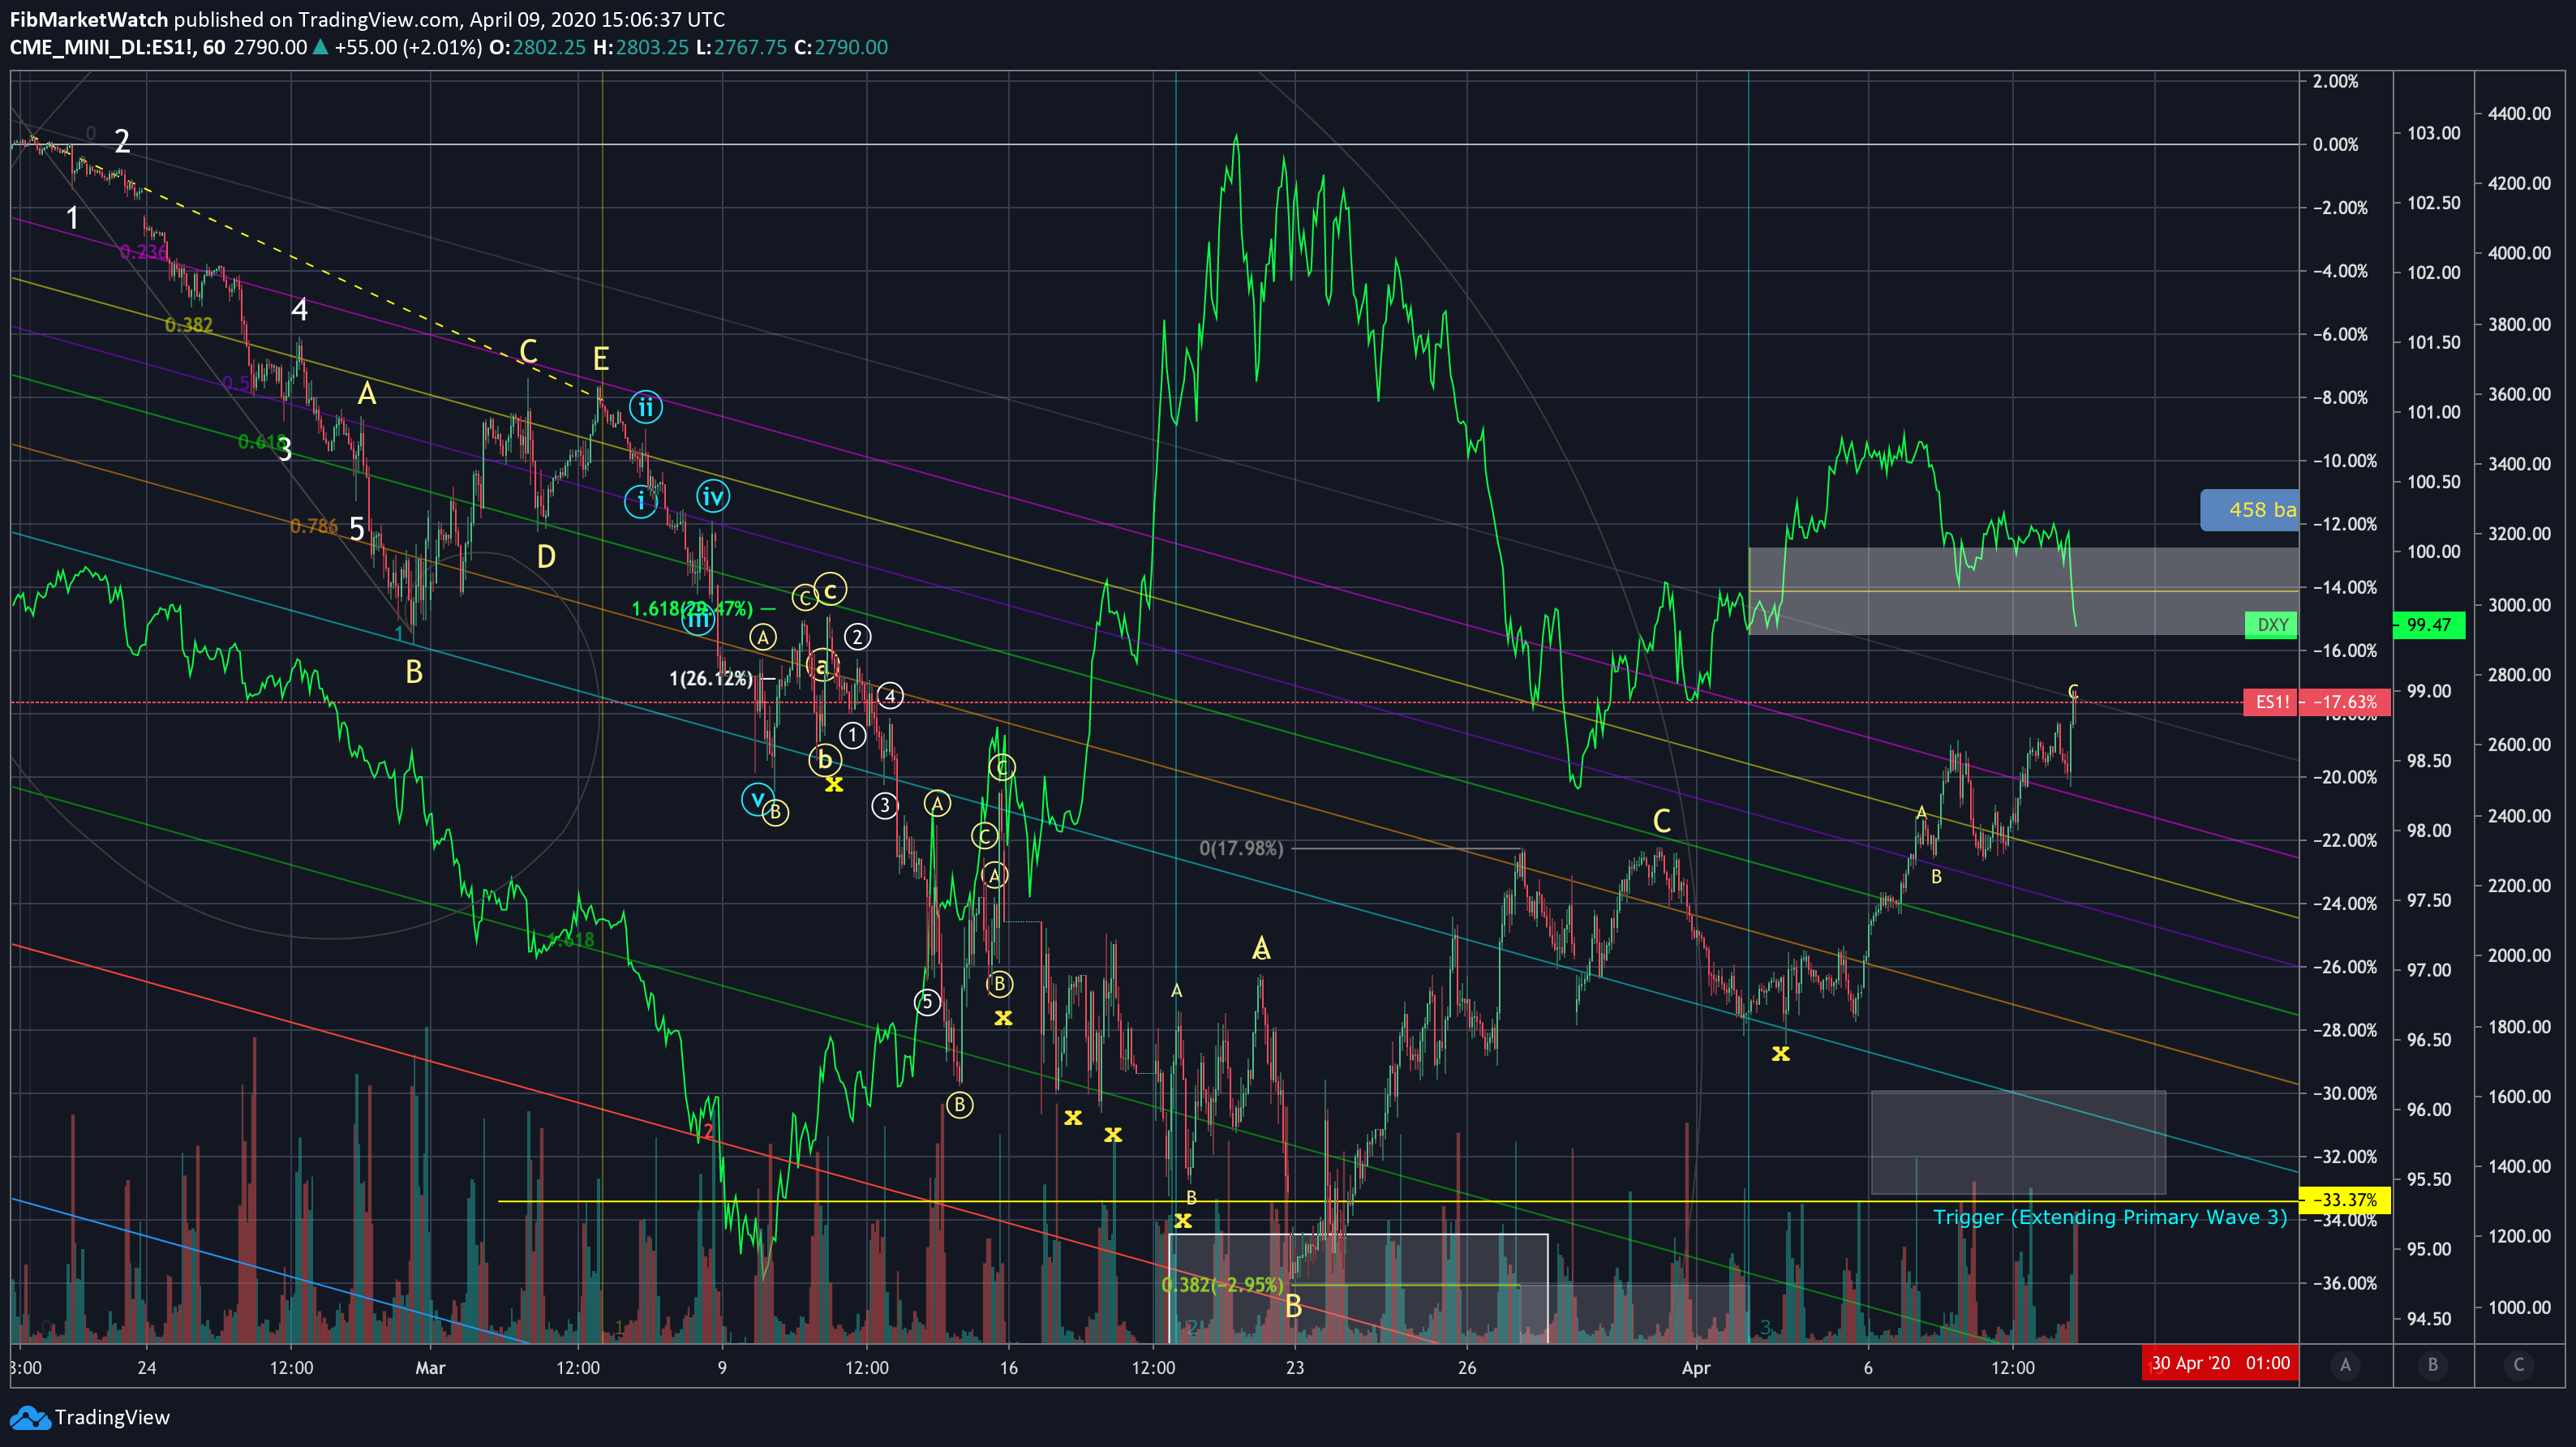
Task: Click the white circled 5 wave marker
Action: [x=927, y=1002]
